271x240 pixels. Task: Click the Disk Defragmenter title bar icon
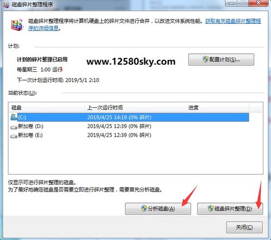[x=6, y=4]
